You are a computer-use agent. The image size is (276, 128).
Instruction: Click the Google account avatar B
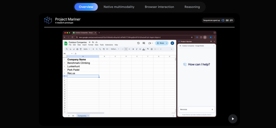172,43
